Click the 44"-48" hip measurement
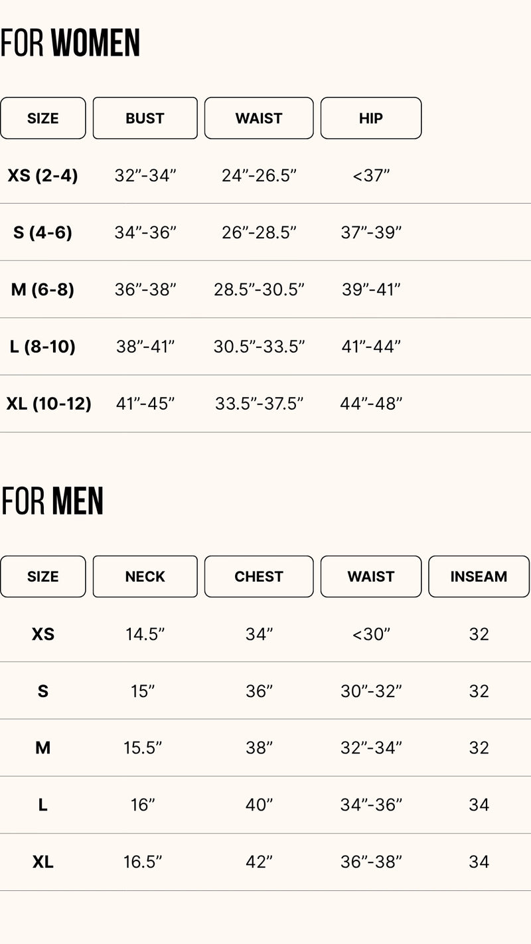This screenshot has width=531, height=944. pos(371,404)
